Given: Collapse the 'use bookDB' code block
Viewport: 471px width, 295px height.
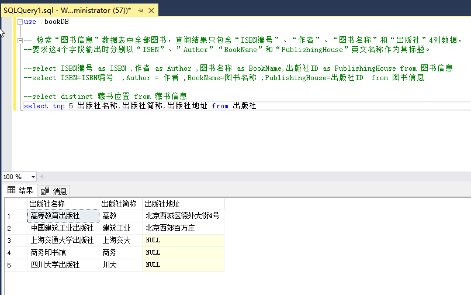Looking at the screenshot, I should (20, 22).
